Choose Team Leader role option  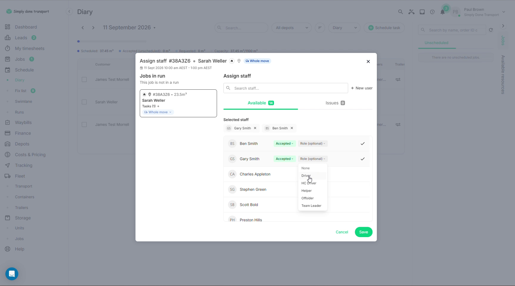(312, 206)
